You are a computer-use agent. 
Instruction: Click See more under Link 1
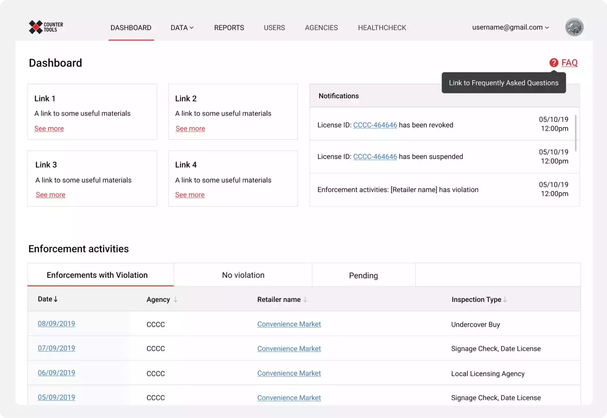(49, 128)
